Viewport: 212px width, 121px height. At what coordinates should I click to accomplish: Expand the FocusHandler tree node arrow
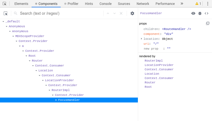(x=56, y=100)
